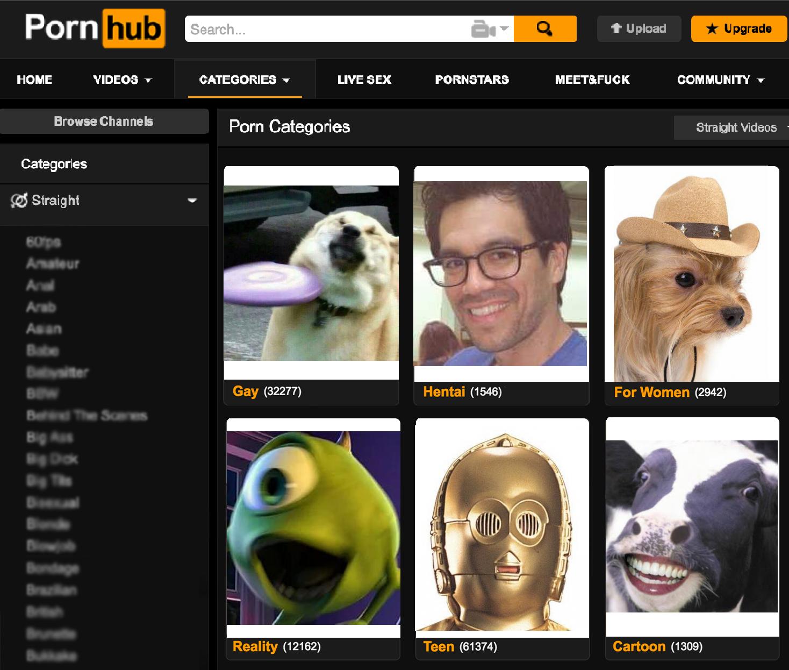Screen dimensions: 789x670
Task: Expand the Community menu arrow
Action: point(761,80)
